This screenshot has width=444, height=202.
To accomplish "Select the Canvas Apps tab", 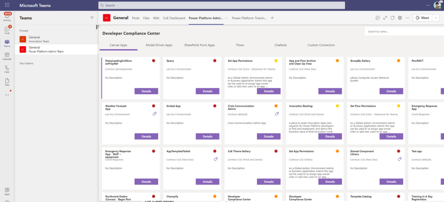I will coord(118,45).
